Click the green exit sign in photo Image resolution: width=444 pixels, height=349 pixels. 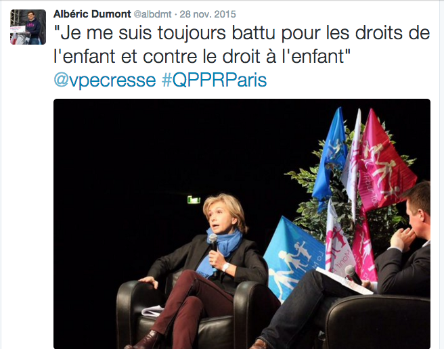click(x=194, y=200)
